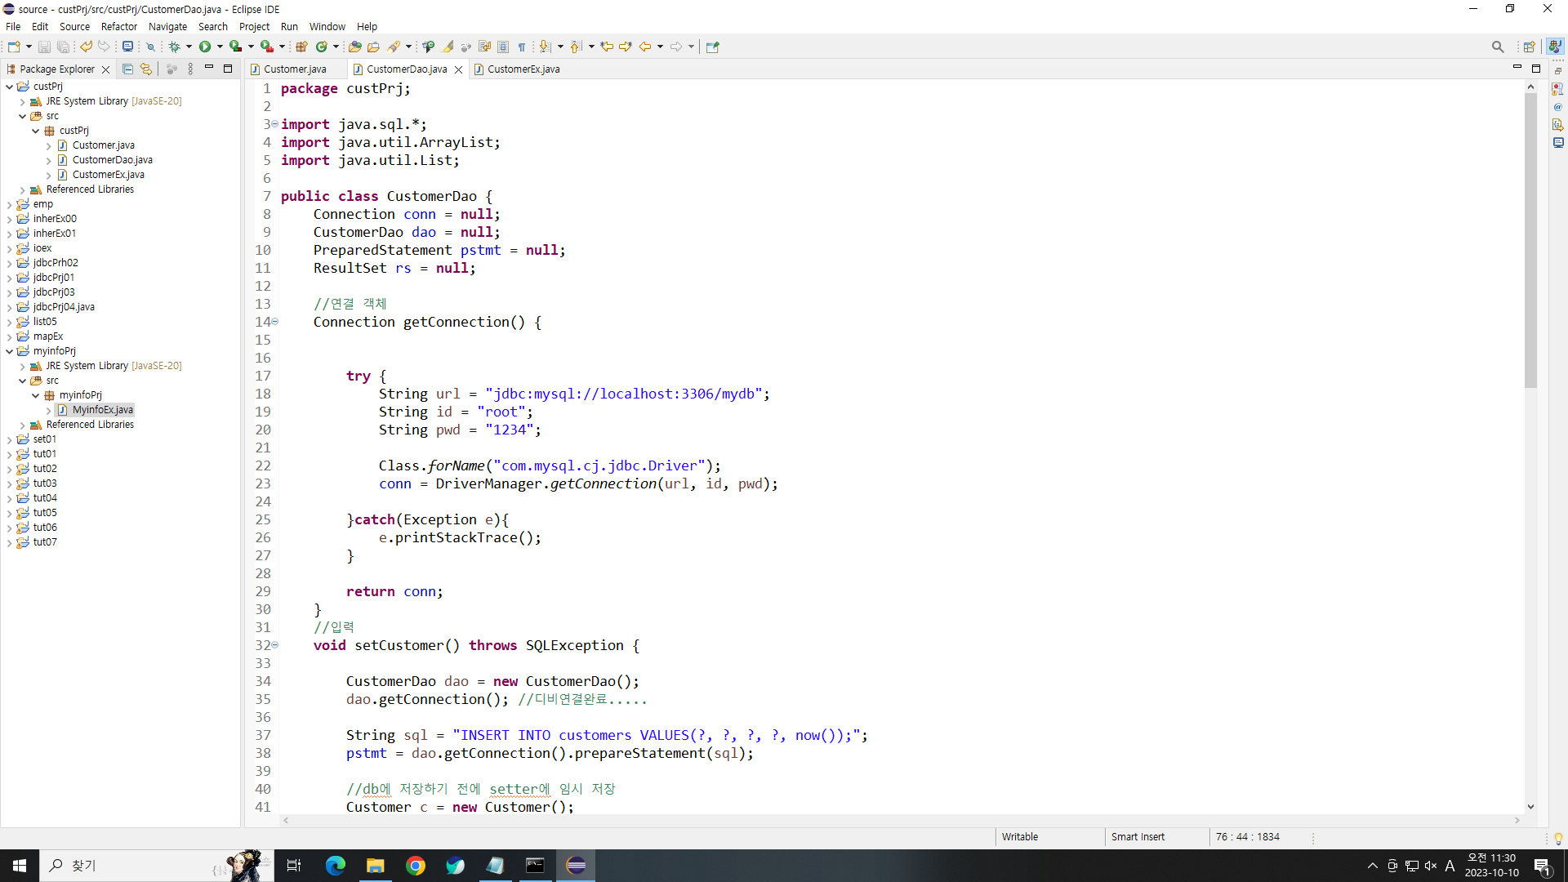The height and width of the screenshot is (882, 1568).
Task: Switch to the CustomerEx.java editor tab
Action: pos(523,69)
